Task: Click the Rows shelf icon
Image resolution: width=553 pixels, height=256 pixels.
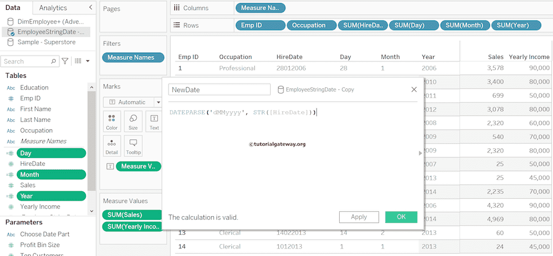Action: tap(177, 25)
